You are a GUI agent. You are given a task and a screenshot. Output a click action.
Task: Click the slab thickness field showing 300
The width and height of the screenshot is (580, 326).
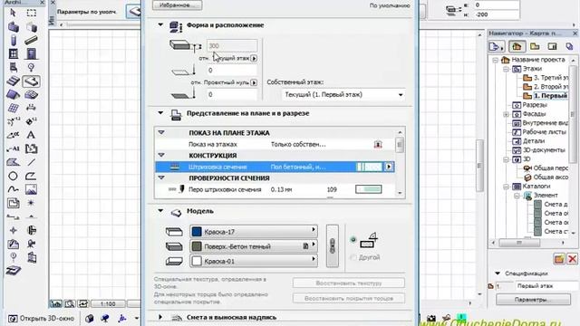(232, 46)
